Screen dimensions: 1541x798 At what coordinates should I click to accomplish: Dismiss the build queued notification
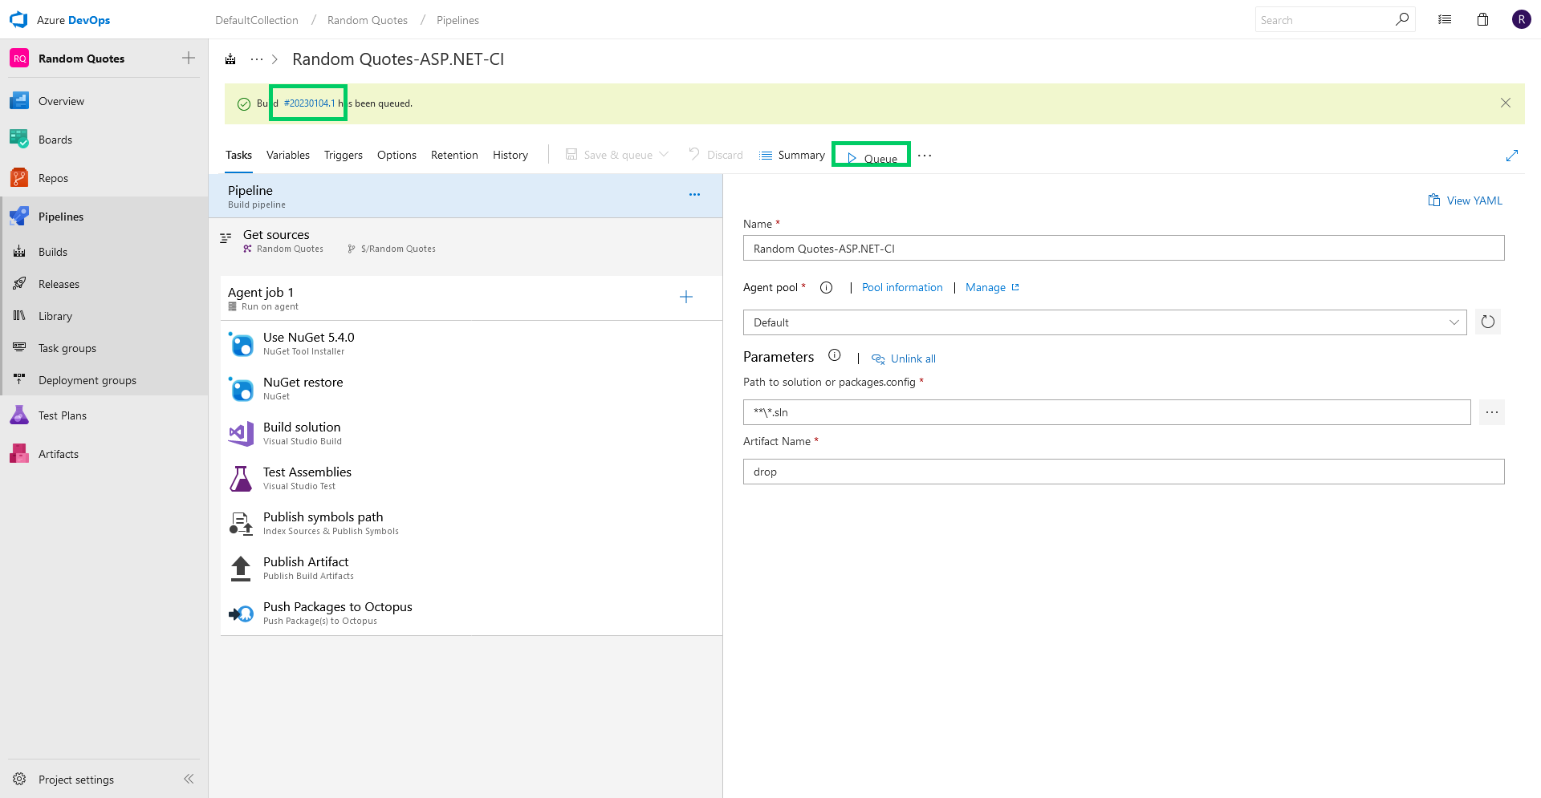pyautogui.click(x=1506, y=103)
